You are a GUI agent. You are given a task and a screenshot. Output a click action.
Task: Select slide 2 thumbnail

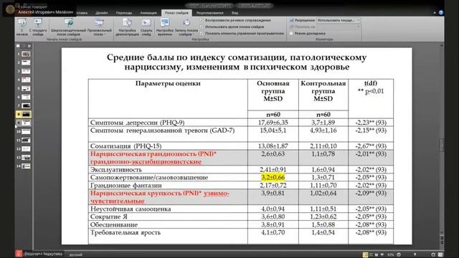(26, 62)
